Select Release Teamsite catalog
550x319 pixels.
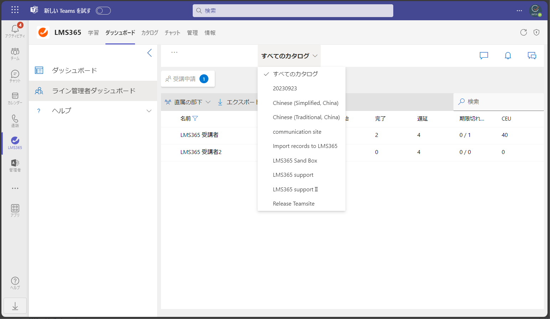301,203
